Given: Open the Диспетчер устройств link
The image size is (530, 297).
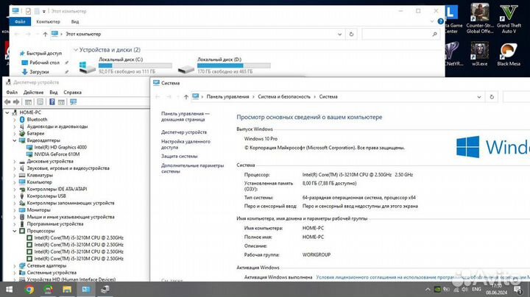Looking at the screenshot, I should [x=184, y=132].
